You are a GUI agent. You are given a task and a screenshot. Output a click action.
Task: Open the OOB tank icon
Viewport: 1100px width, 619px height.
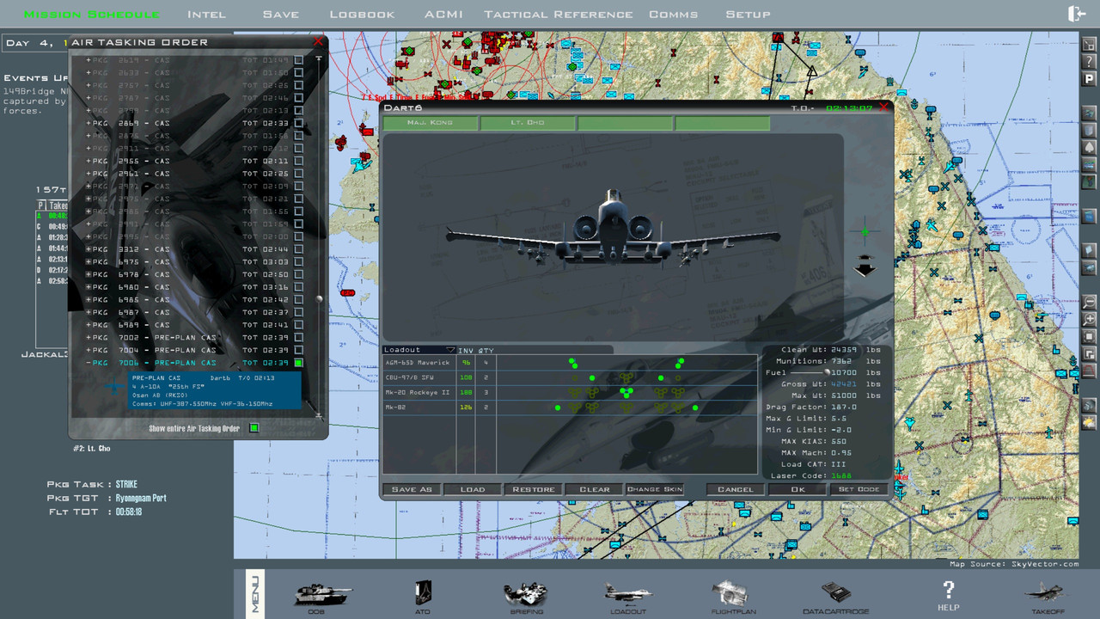pos(321,592)
